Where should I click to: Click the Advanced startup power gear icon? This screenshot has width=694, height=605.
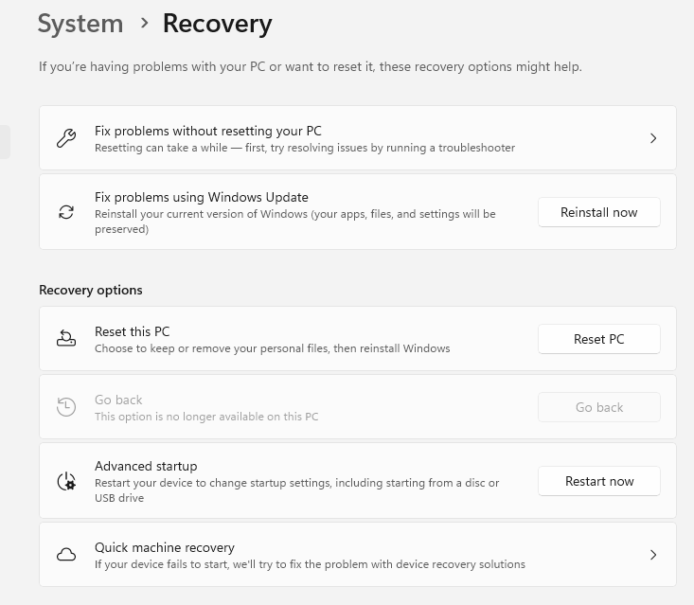[x=66, y=481]
